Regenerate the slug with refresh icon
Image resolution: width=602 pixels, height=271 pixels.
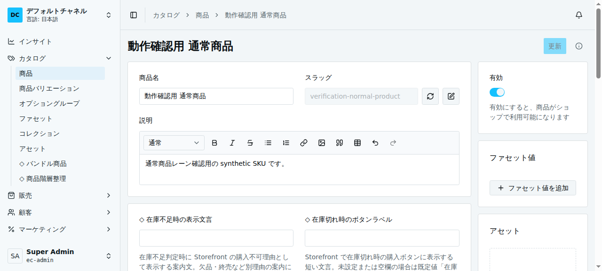[x=430, y=96]
